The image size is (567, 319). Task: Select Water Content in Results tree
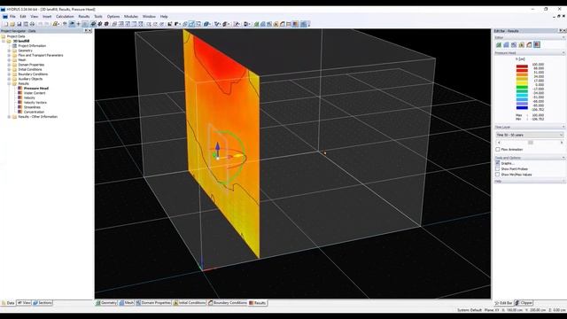tap(35, 93)
